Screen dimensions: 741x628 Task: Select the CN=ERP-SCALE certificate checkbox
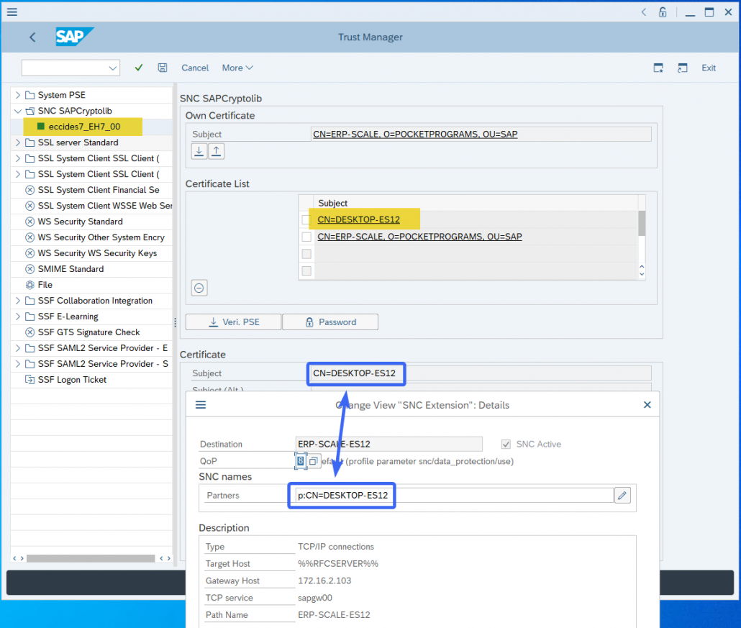click(x=307, y=236)
